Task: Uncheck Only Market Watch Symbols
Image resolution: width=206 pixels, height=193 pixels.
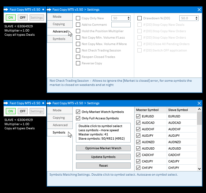Action: 78,112
